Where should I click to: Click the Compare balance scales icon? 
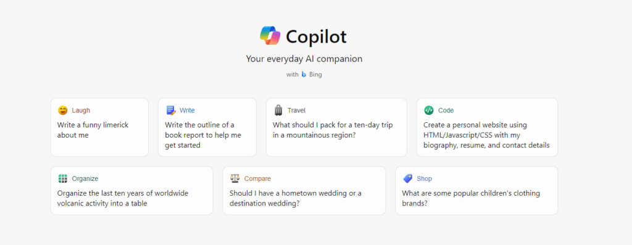[x=235, y=178]
